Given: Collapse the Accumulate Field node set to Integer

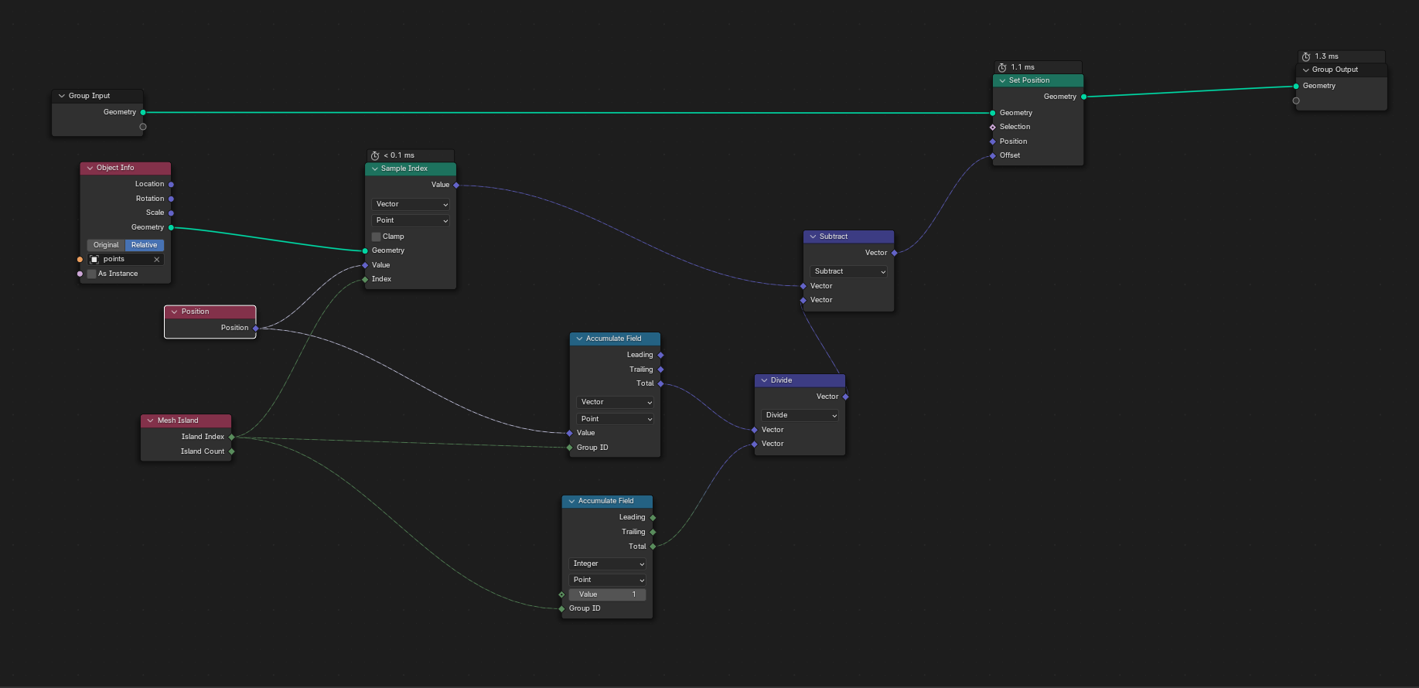Looking at the screenshot, I should [x=572, y=501].
